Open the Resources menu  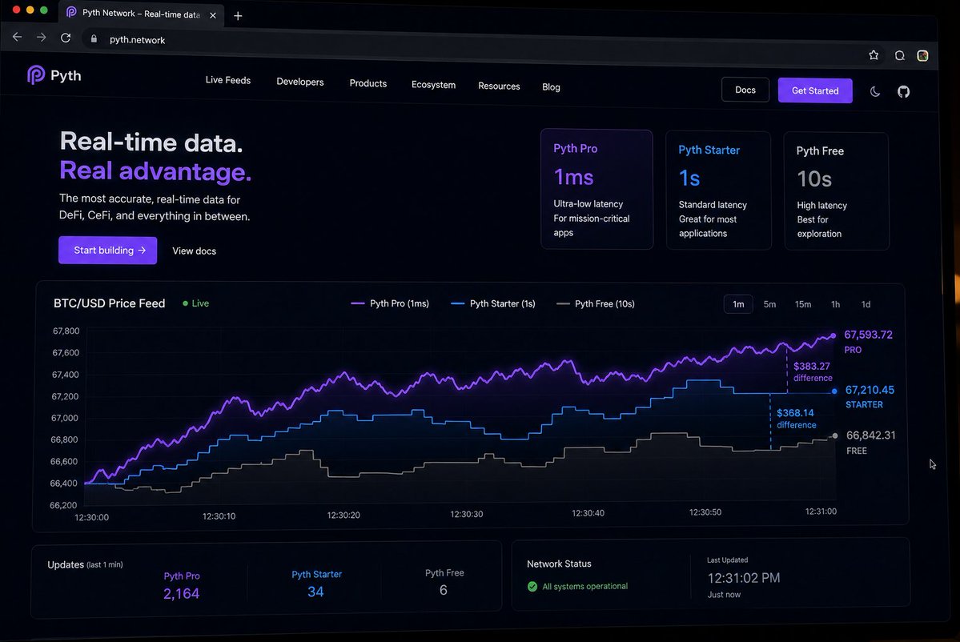pos(499,86)
